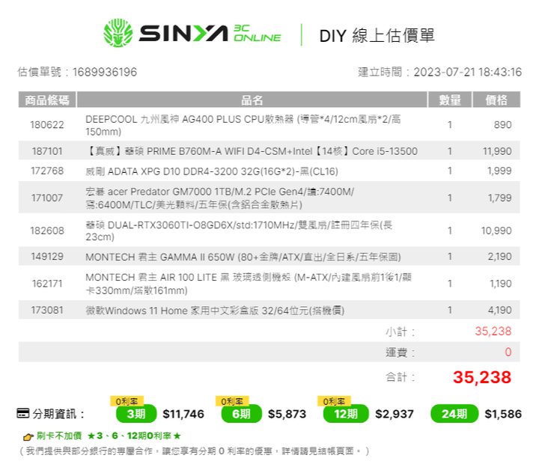Click price 11,990 of motherboard bundle
Screen dimensions: 539x473
(x=497, y=151)
